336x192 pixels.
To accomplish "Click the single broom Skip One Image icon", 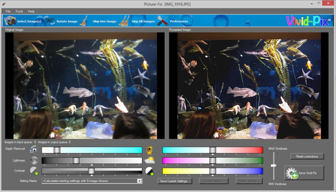I will click(x=83, y=21).
